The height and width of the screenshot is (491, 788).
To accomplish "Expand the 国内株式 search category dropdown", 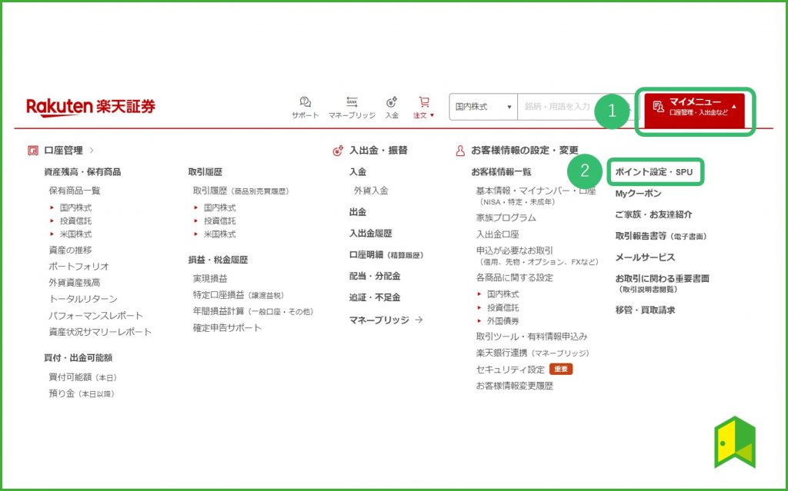I will [x=483, y=107].
